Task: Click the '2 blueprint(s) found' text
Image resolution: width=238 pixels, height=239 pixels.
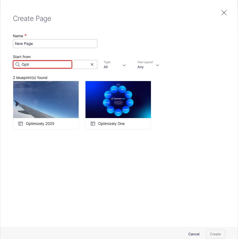Action: coord(30,78)
